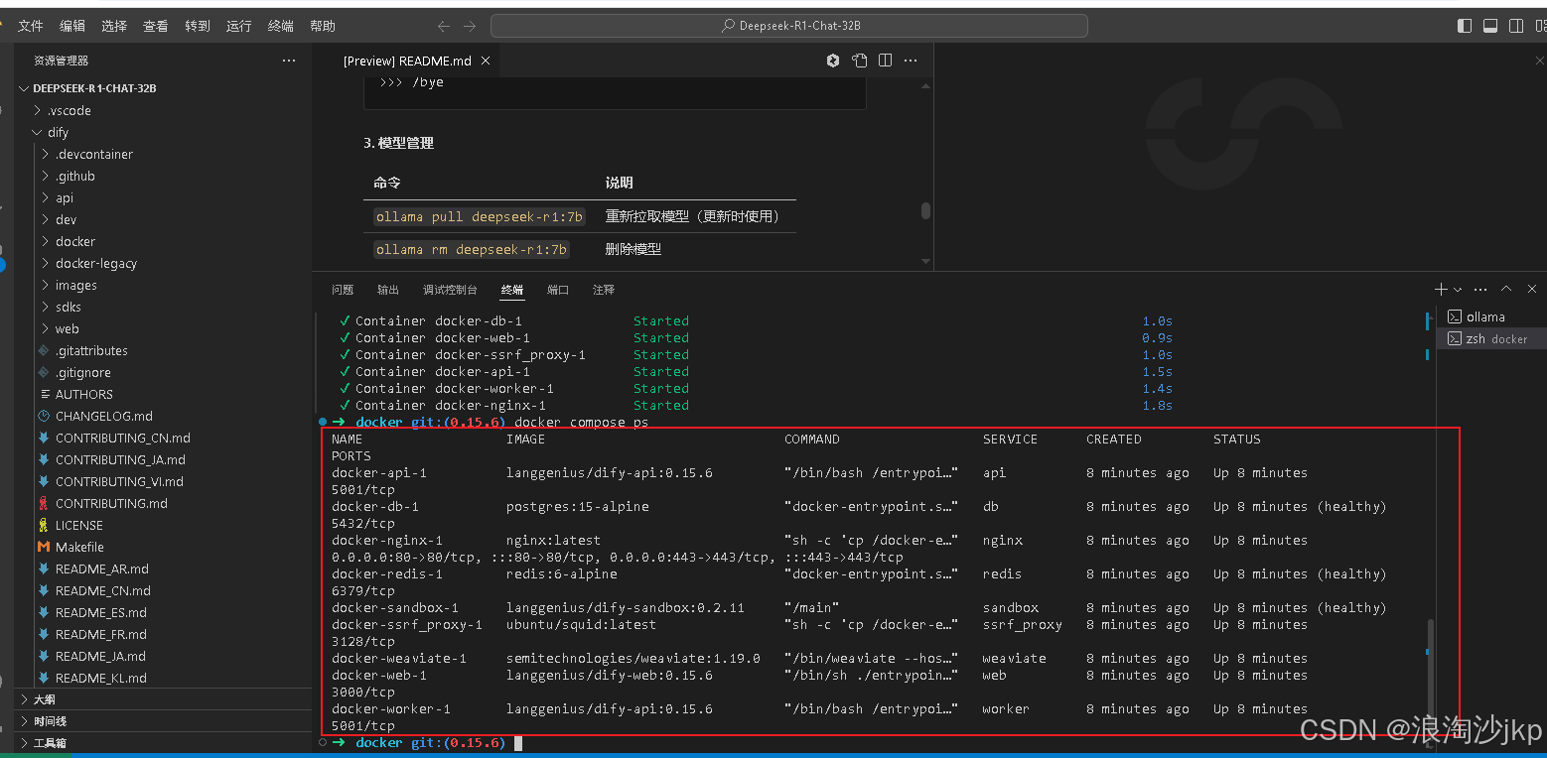
Task: Click the hexagon extension icon in editor toolbar
Action: click(833, 61)
